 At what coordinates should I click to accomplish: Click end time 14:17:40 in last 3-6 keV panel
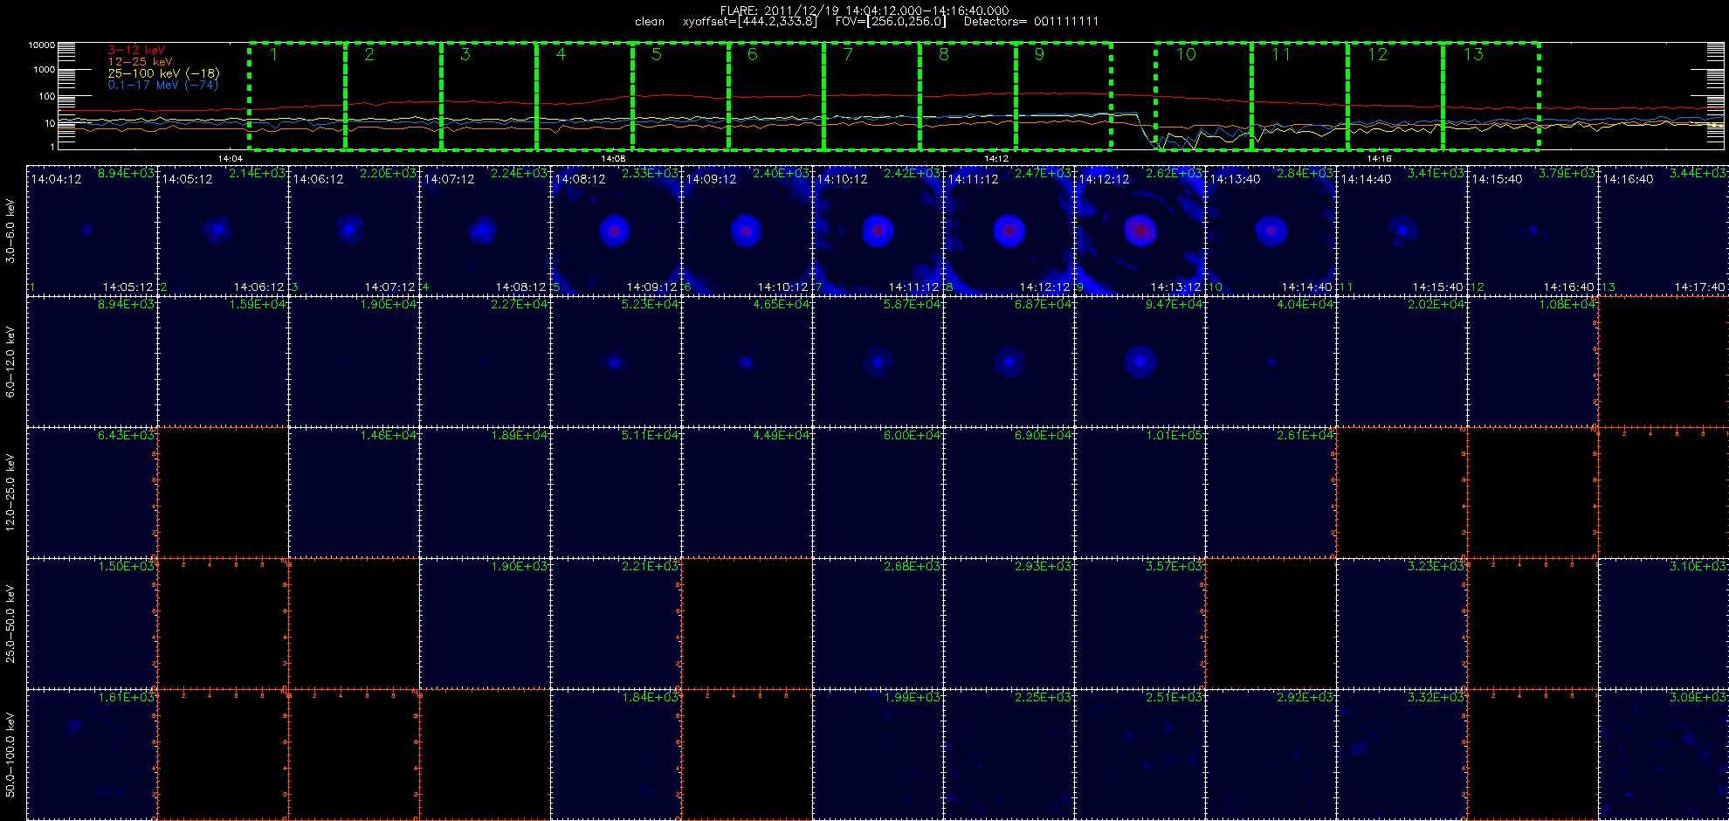pos(1700,286)
